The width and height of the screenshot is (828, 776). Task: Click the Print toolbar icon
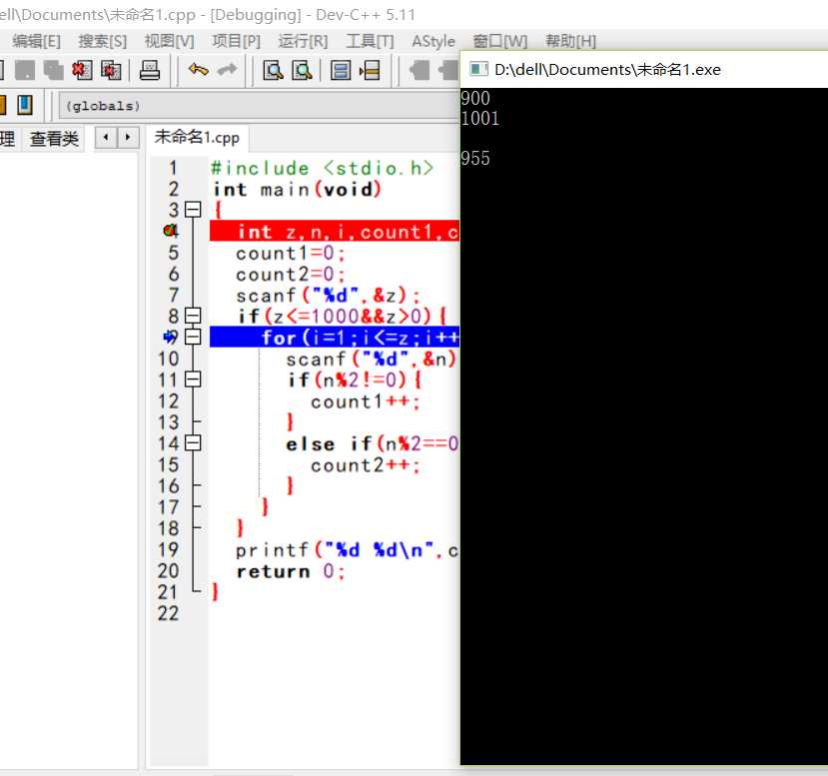point(150,70)
